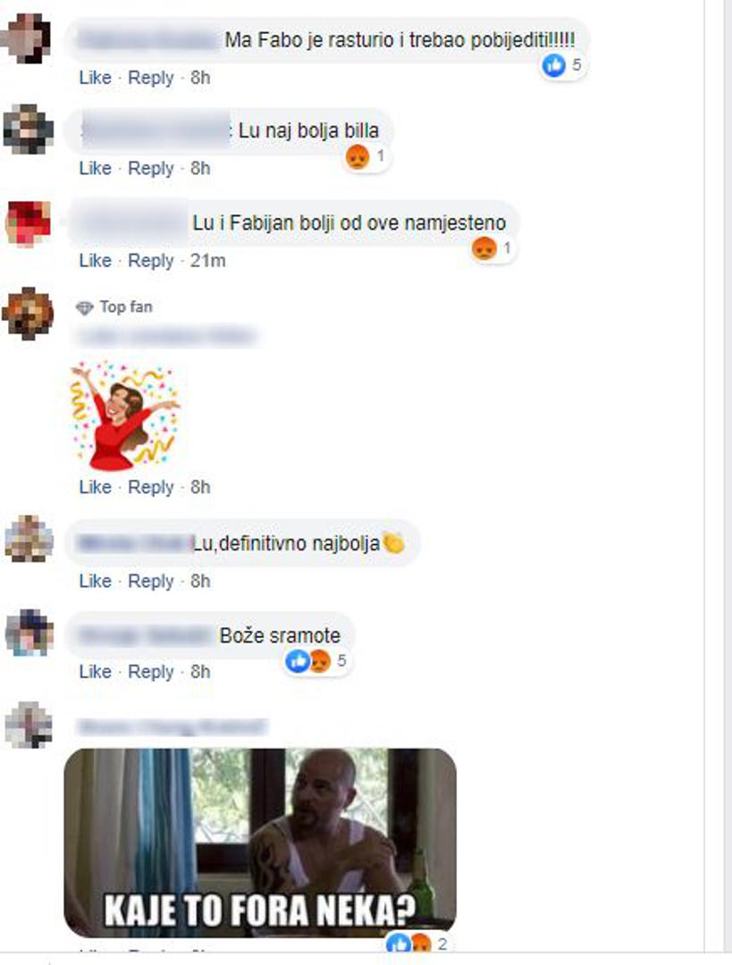Click the thumbs-up reaction on Fabo comment
732x965 pixels.
coord(553,64)
